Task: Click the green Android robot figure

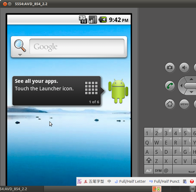Action: coord(118,91)
